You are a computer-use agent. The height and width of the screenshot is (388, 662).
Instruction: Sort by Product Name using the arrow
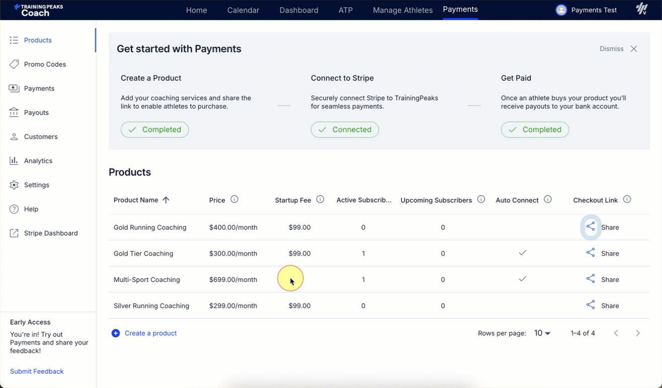[166, 200]
